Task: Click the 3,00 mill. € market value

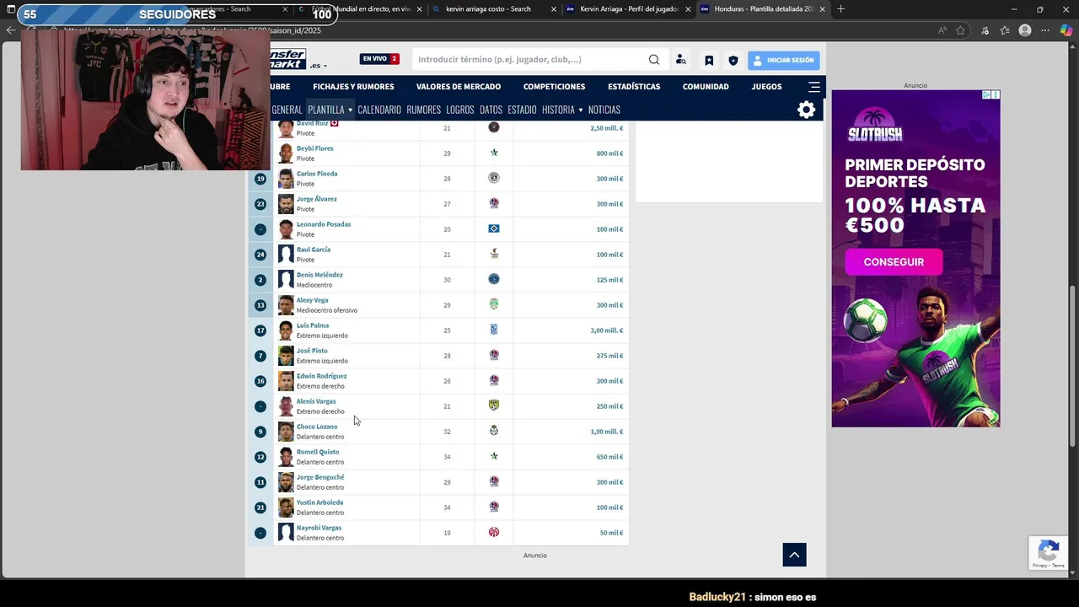Action: coord(607,330)
